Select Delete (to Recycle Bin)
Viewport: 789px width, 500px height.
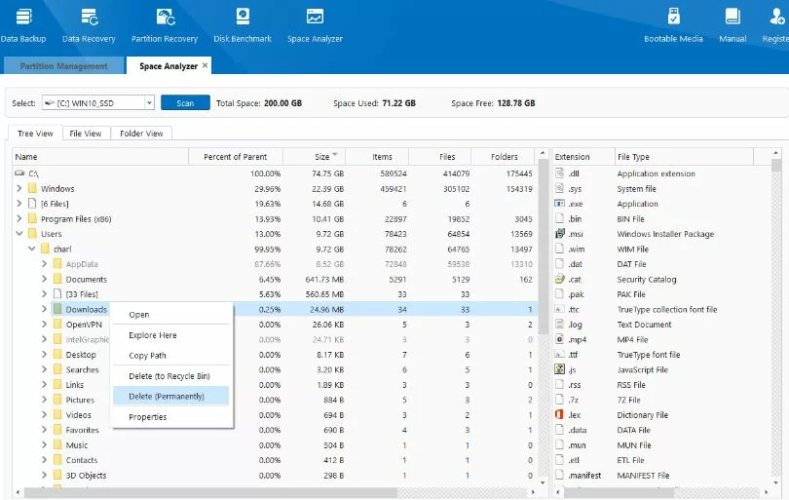(171, 376)
